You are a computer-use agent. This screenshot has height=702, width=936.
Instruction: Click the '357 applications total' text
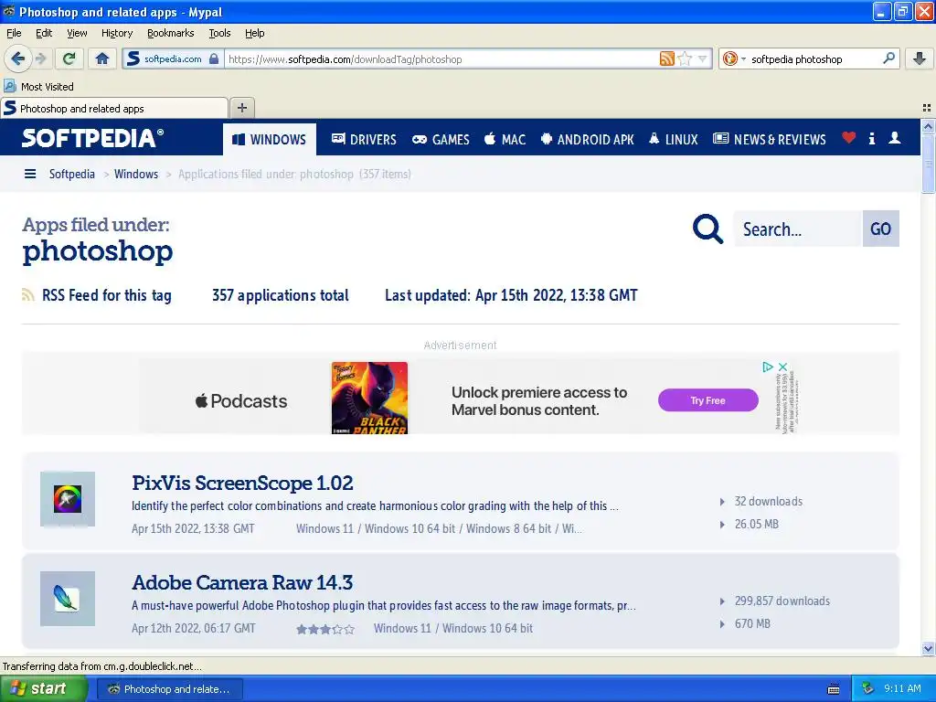pyautogui.click(x=281, y=295)
